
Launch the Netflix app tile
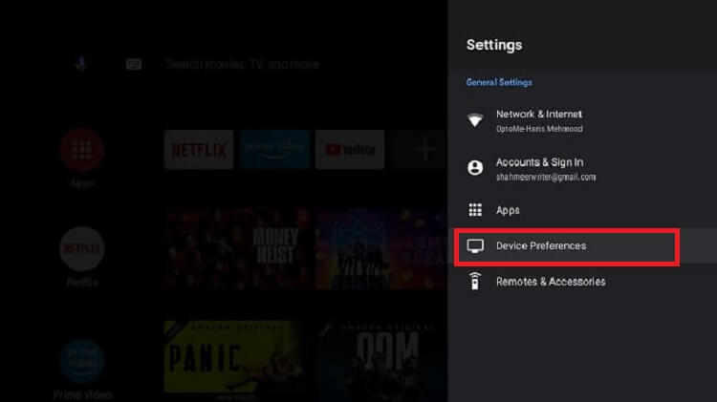pyautogui.click(x=199, y=149)
